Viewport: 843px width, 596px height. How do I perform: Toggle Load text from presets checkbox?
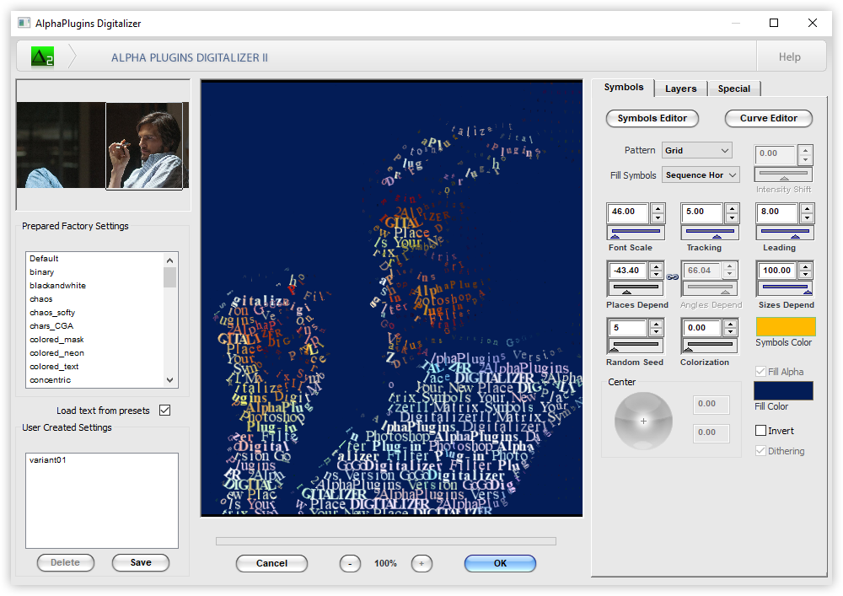(x=165, y=410)
